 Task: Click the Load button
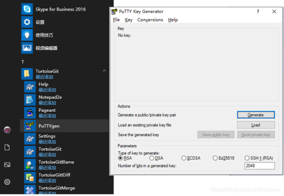pyautogui.click(x=256, y=125)
